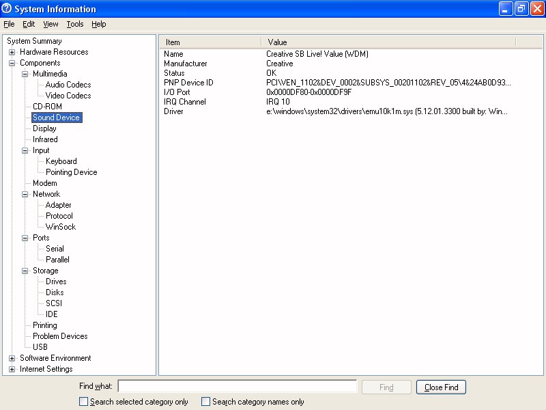Screen dimensions: 546x410
Task: Minimize the System Information window
Action: pyautogui.click(x=505, y=9)
